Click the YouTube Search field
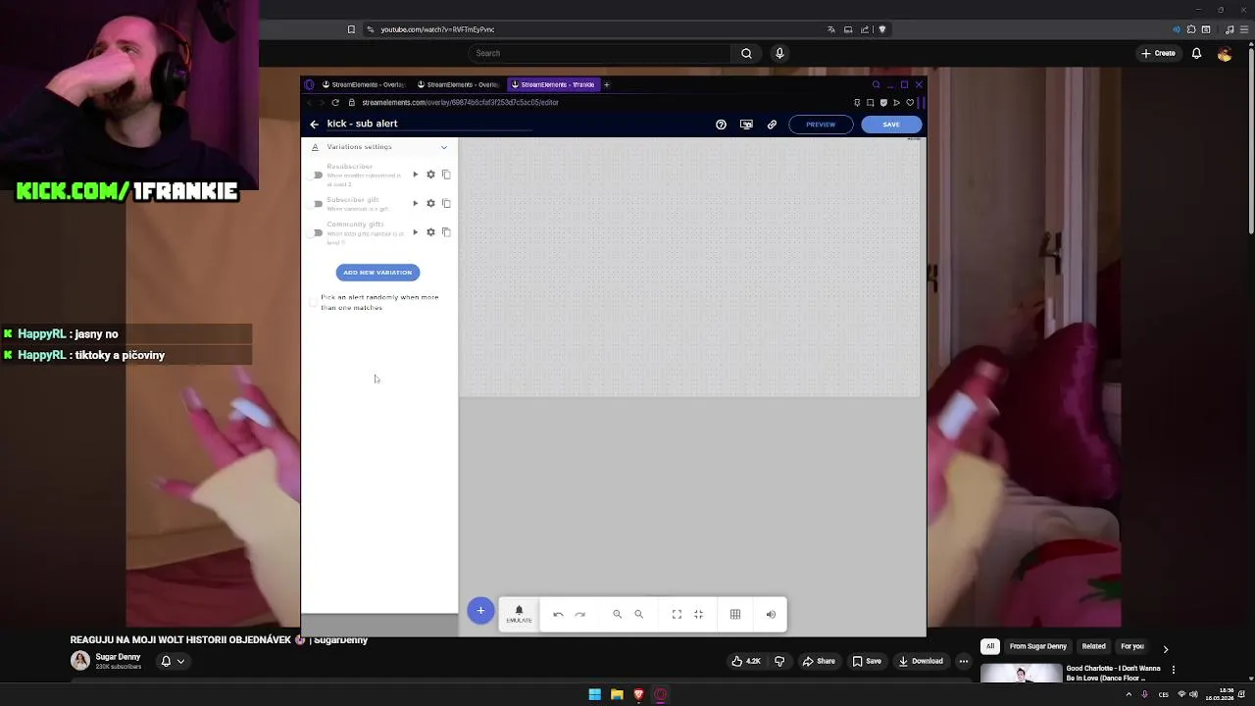This screenshot has height=706, width=1255. click(599, 53)
